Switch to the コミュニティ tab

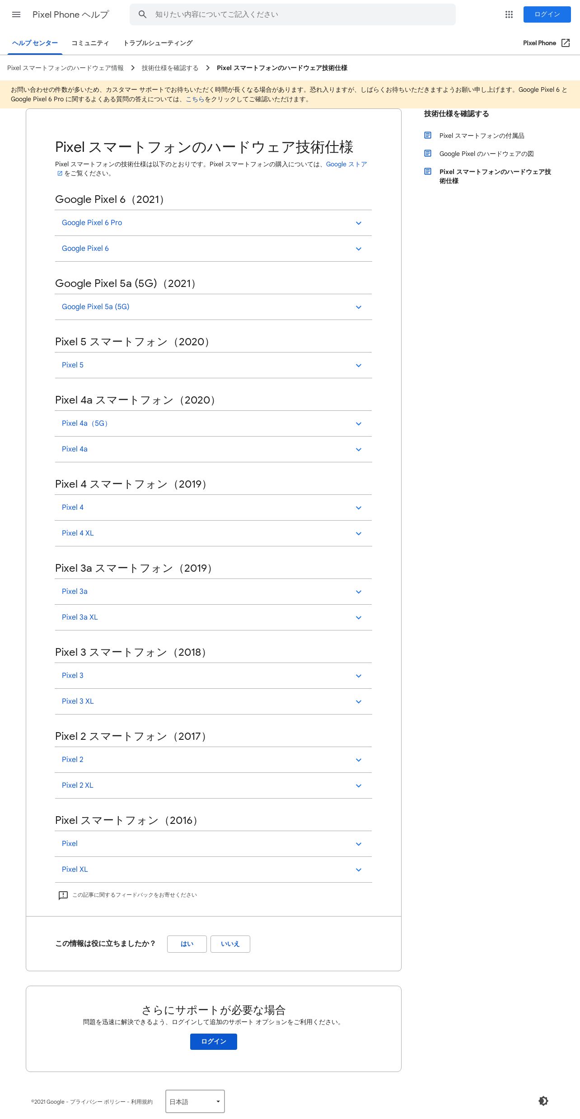tap(90, 43)
